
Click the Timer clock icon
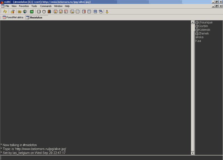(44, 12)
